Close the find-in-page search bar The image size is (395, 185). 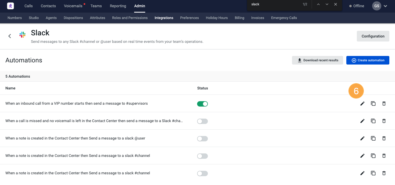pyautogui.click(x=336, y=4)
